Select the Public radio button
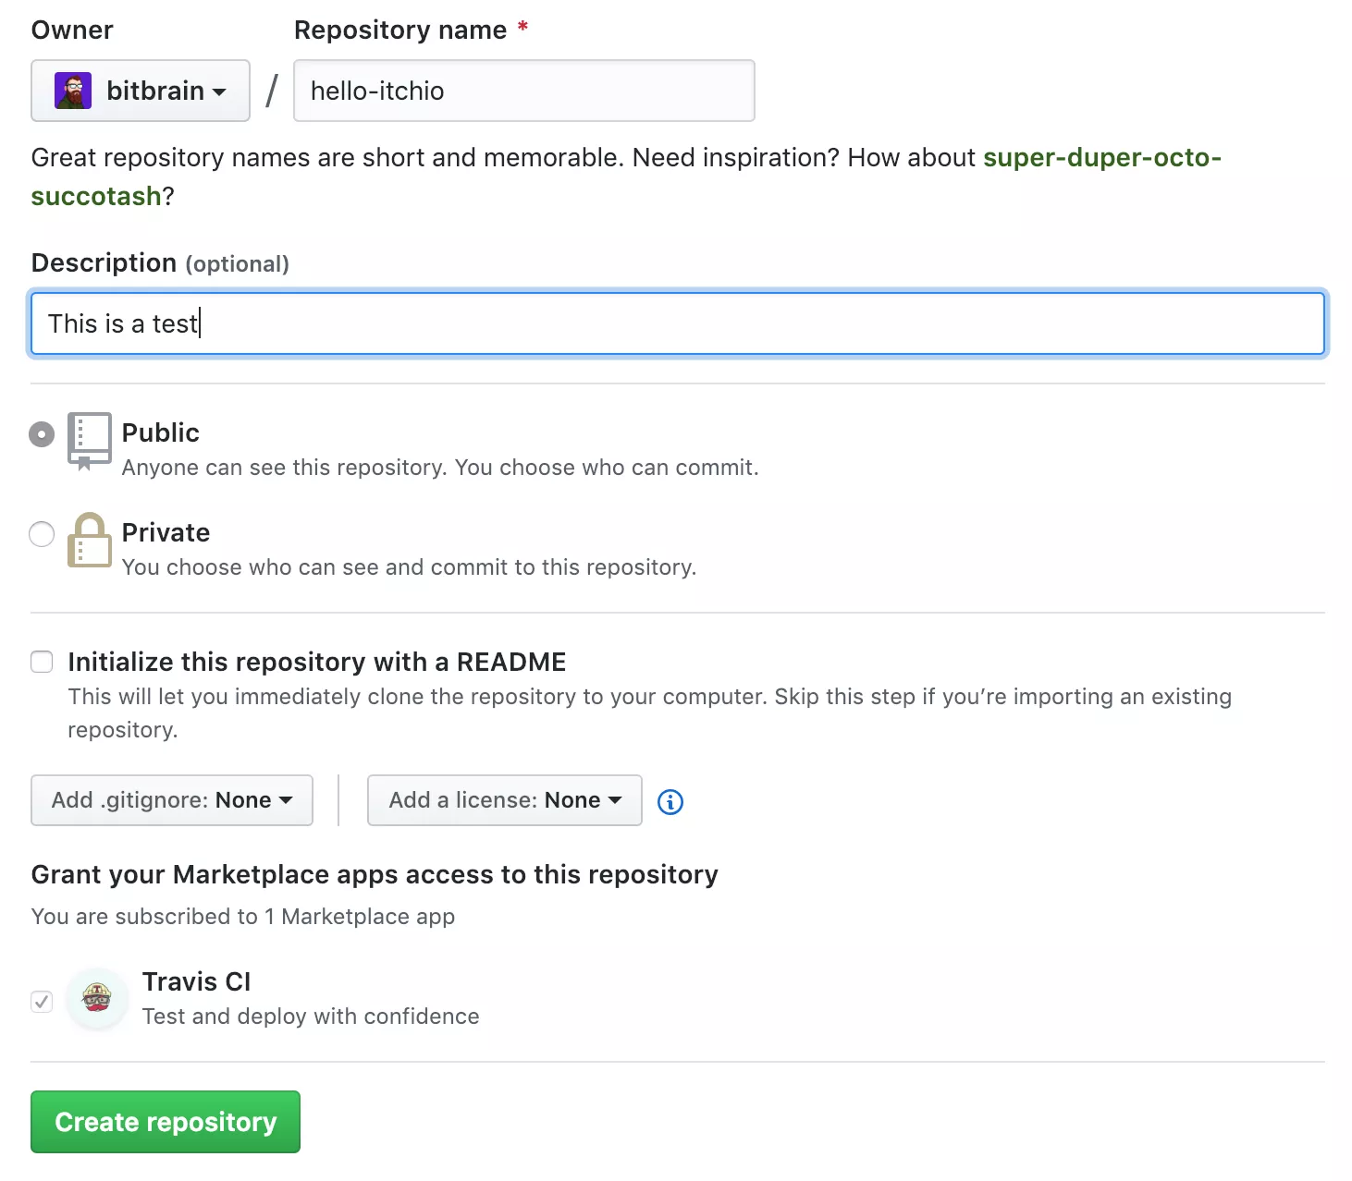Image resolution: width=1352 pixels, height=1181 pixels. 42,433
